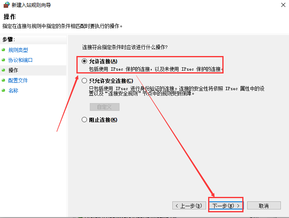Click the green bullet beside 协议和端口

(3, 60)
